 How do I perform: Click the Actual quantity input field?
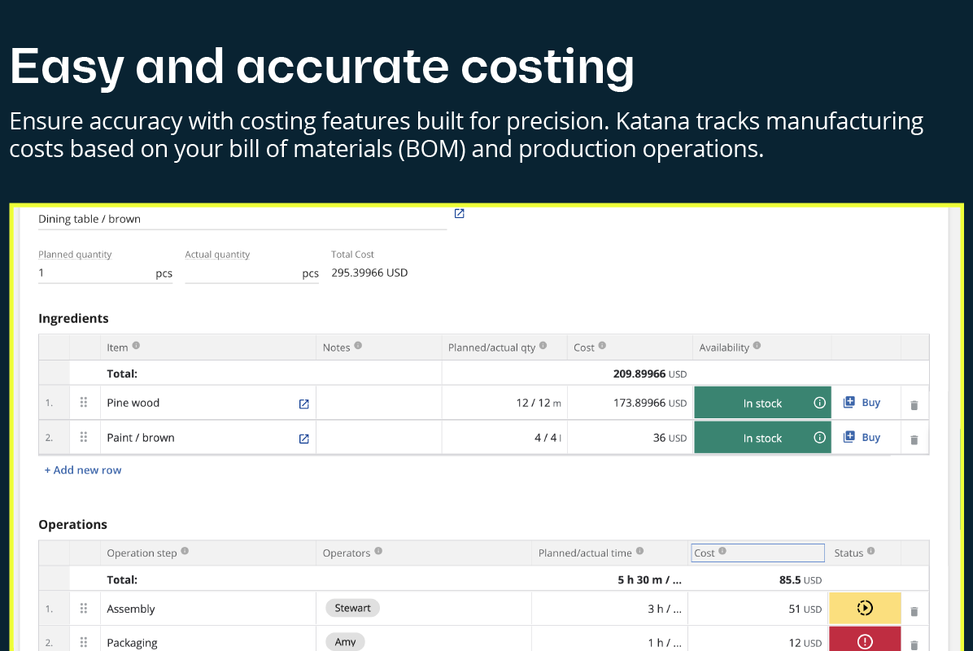242,273
